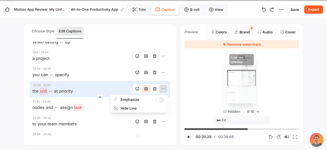The image size is (327, 150).
Task: Close more menu on 'the unit at priority' line
Action: (163, 89)
